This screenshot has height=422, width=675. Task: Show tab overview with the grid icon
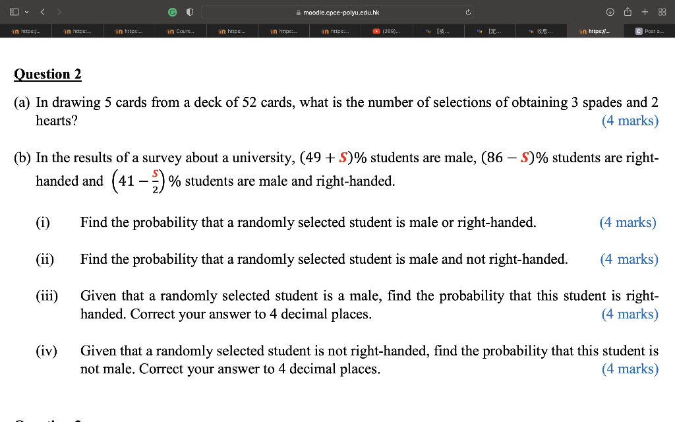click(662, 11)
